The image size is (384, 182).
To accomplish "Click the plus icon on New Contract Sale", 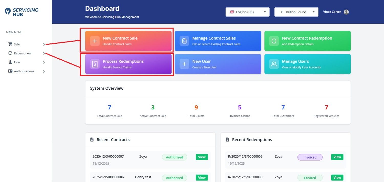I will tap(95, 41).
